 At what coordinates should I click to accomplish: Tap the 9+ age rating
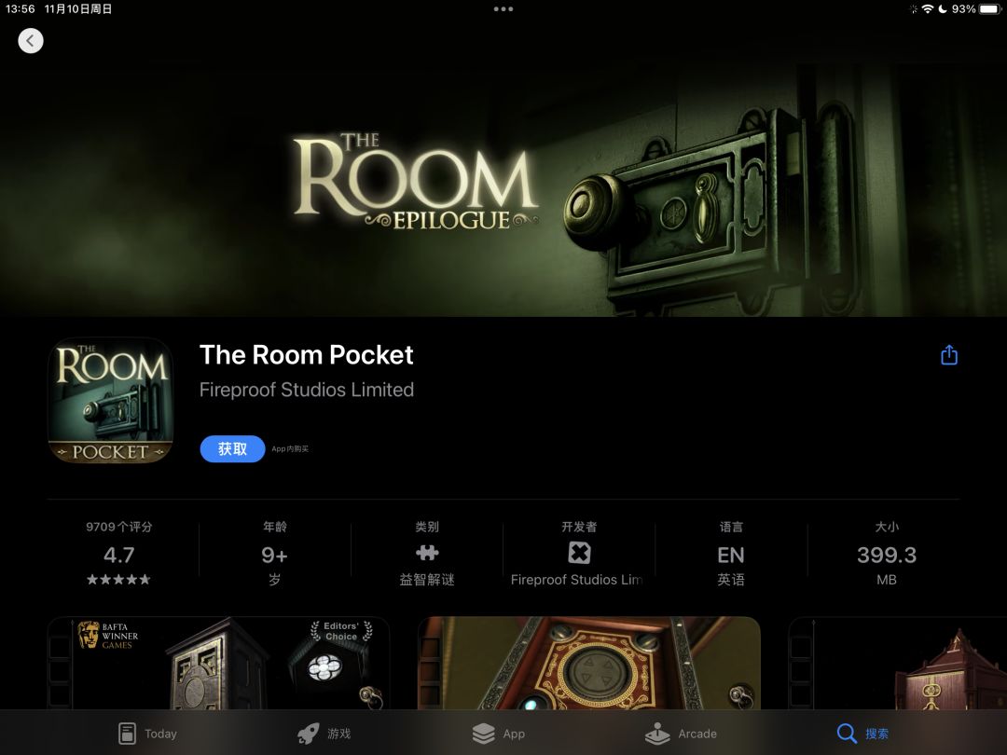pos(274,555)
